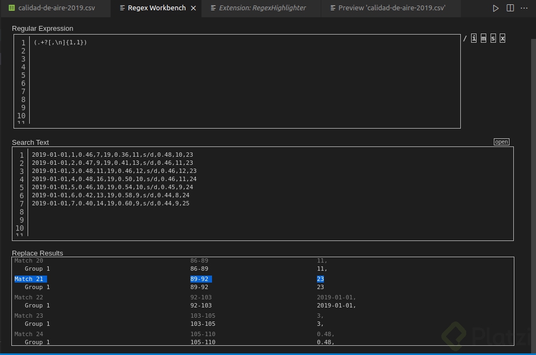
Task: Toggle the multiline 'm' regex flag
Action: tap(483, 38)
